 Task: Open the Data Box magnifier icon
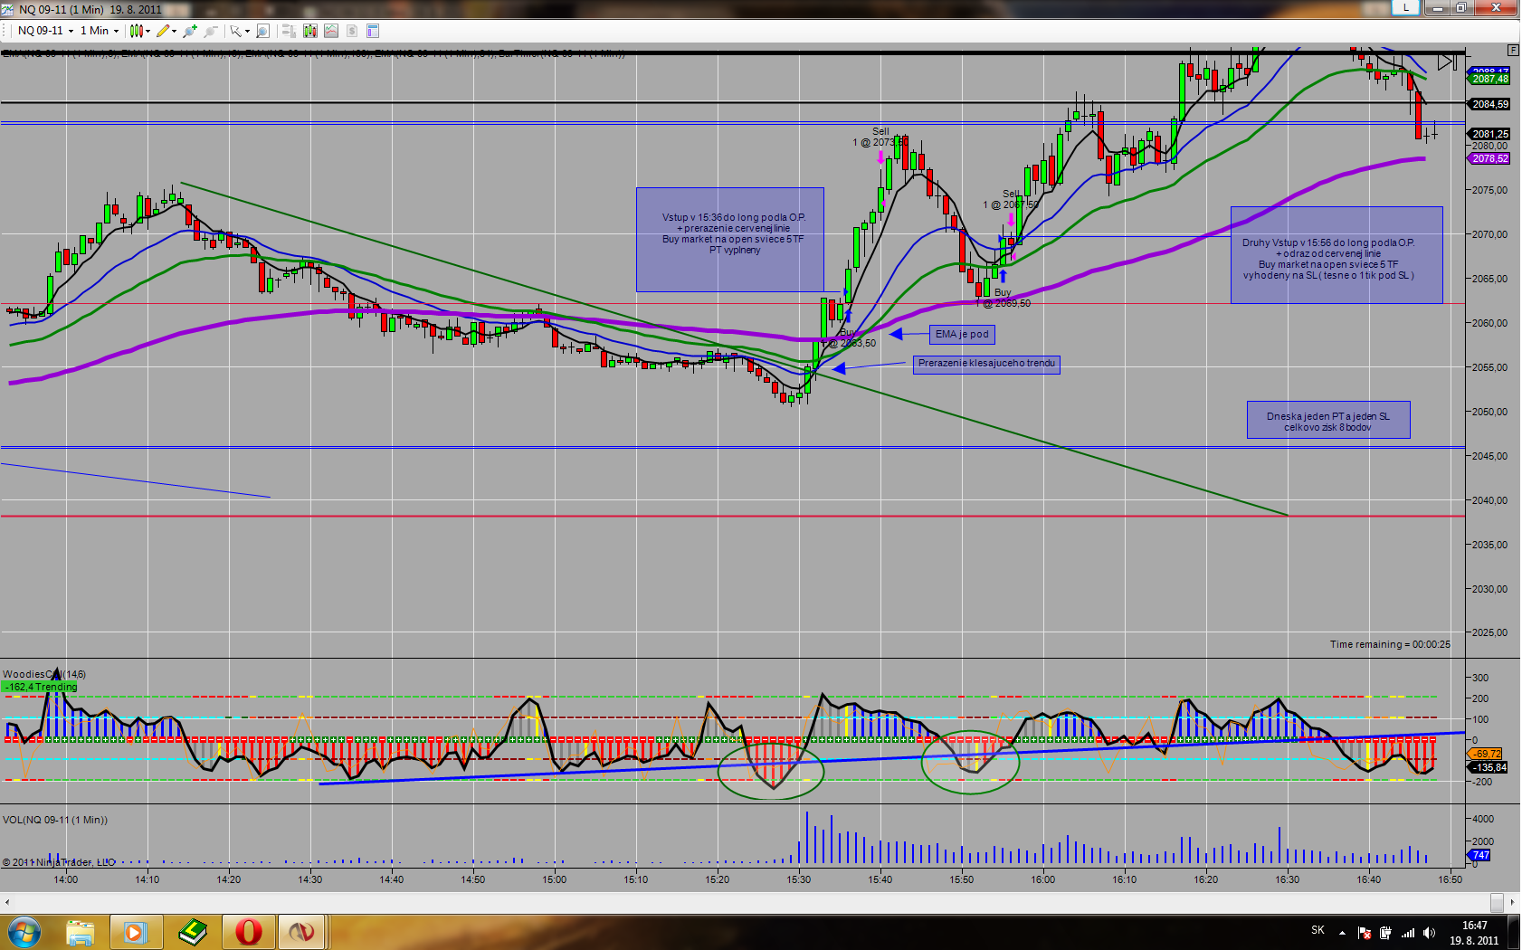tap(262, 31)
